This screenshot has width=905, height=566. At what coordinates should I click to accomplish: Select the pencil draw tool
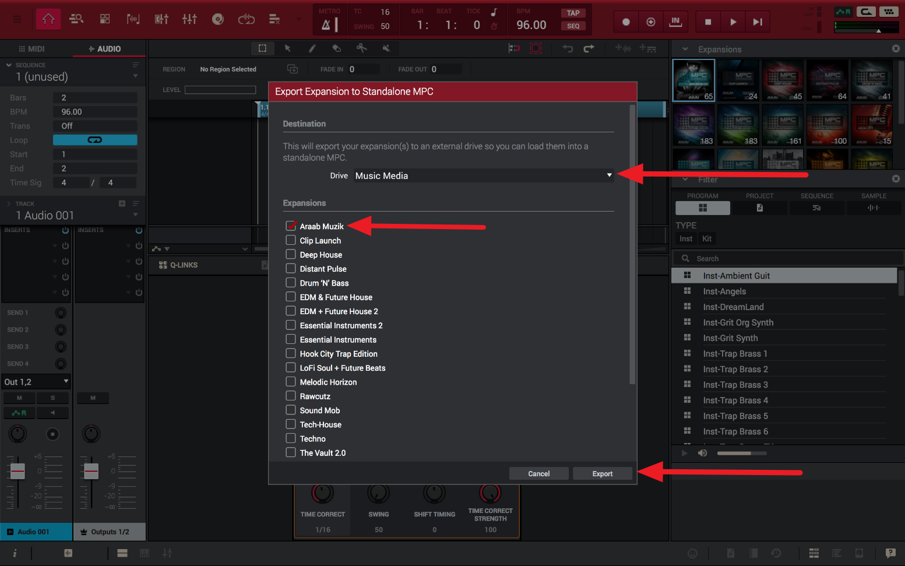(312, 48)
